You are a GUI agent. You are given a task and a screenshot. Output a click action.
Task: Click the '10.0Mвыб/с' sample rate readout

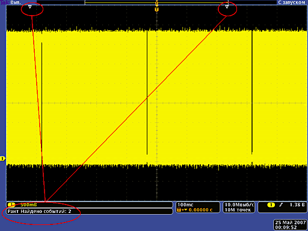click(x=239, y=205)
